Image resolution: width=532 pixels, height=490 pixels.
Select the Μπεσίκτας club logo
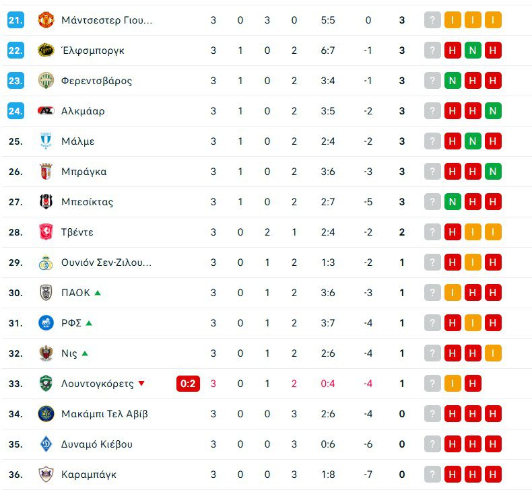45,202
